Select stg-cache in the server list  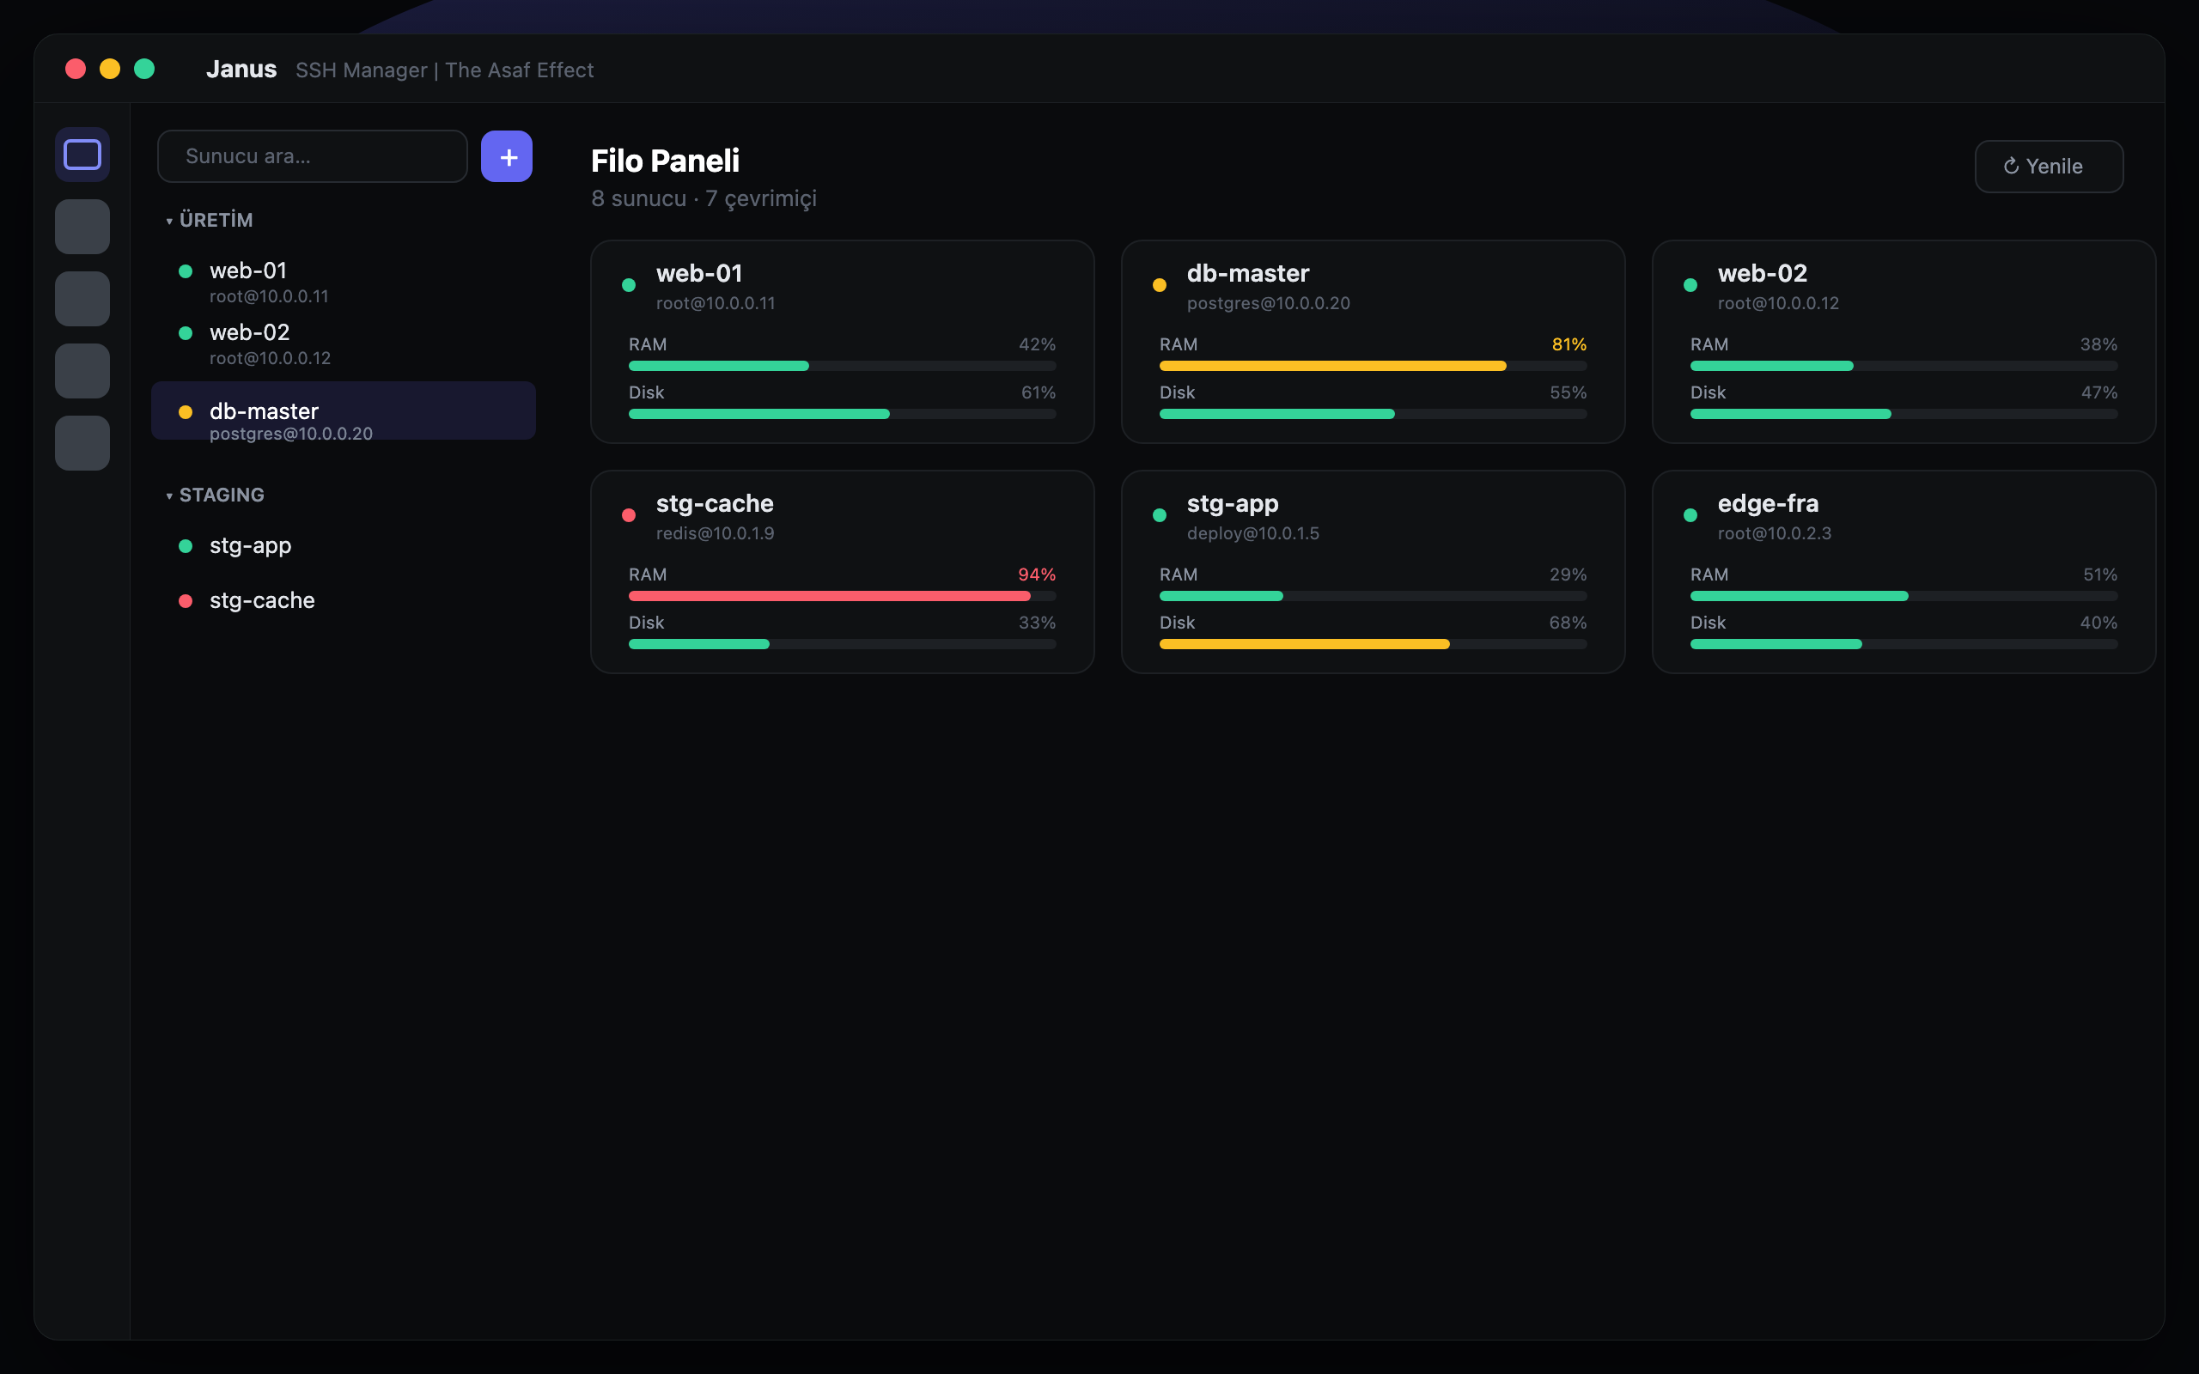344,599
